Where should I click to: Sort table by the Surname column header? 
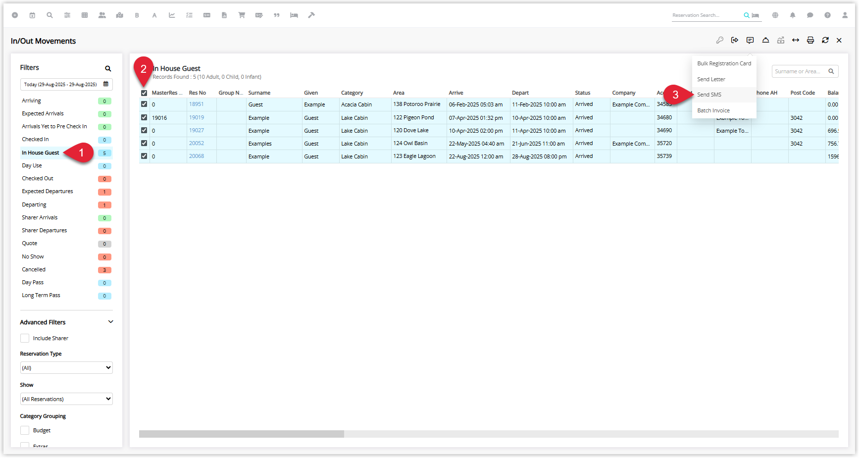coord(259,93)
